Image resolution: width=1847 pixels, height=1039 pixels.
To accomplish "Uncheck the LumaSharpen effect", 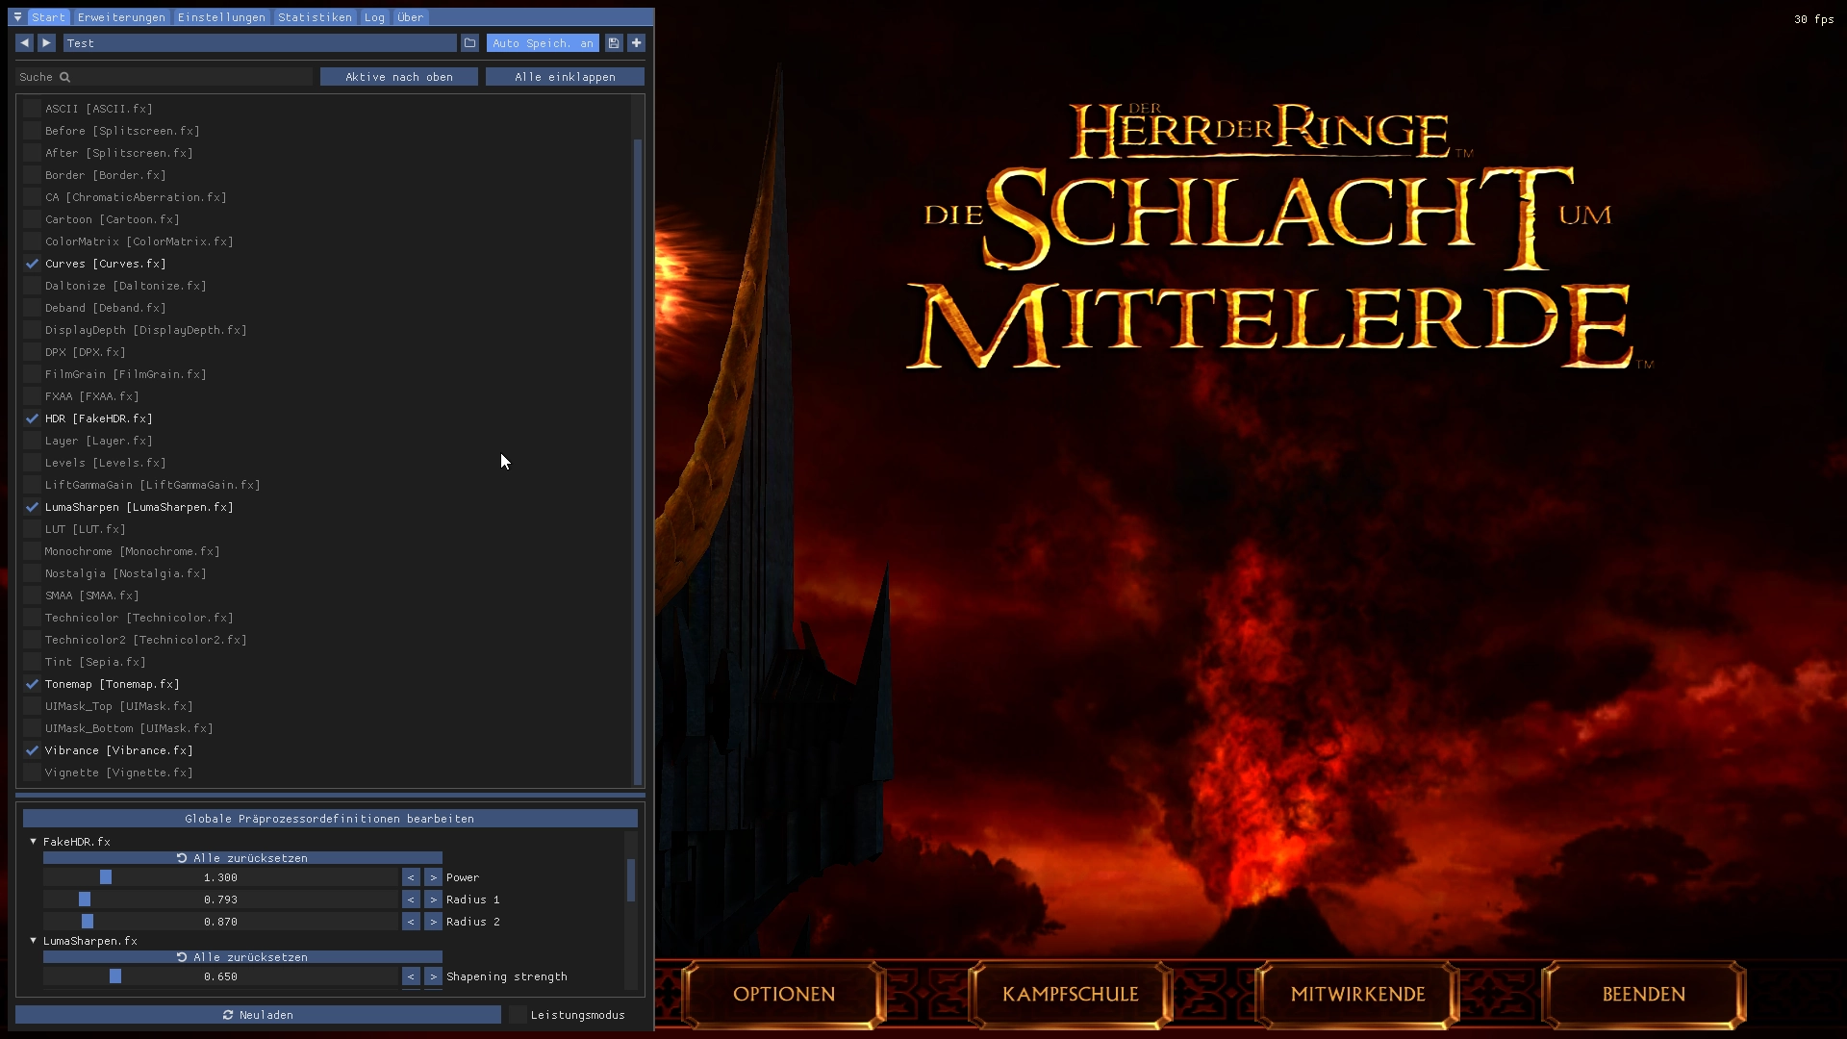I will coord(33,507).
